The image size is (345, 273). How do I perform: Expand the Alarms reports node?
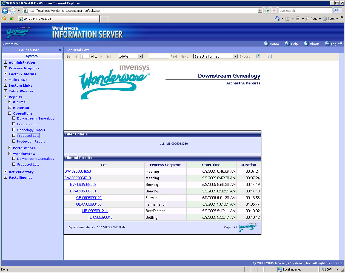[x=10, y=102]
